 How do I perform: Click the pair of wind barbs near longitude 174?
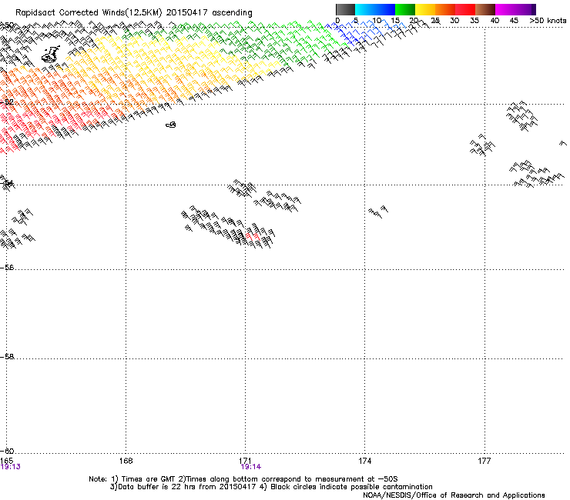point(378,212)
